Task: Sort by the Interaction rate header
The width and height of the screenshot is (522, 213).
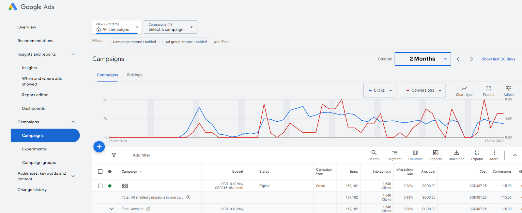Action: coord(405,171)
